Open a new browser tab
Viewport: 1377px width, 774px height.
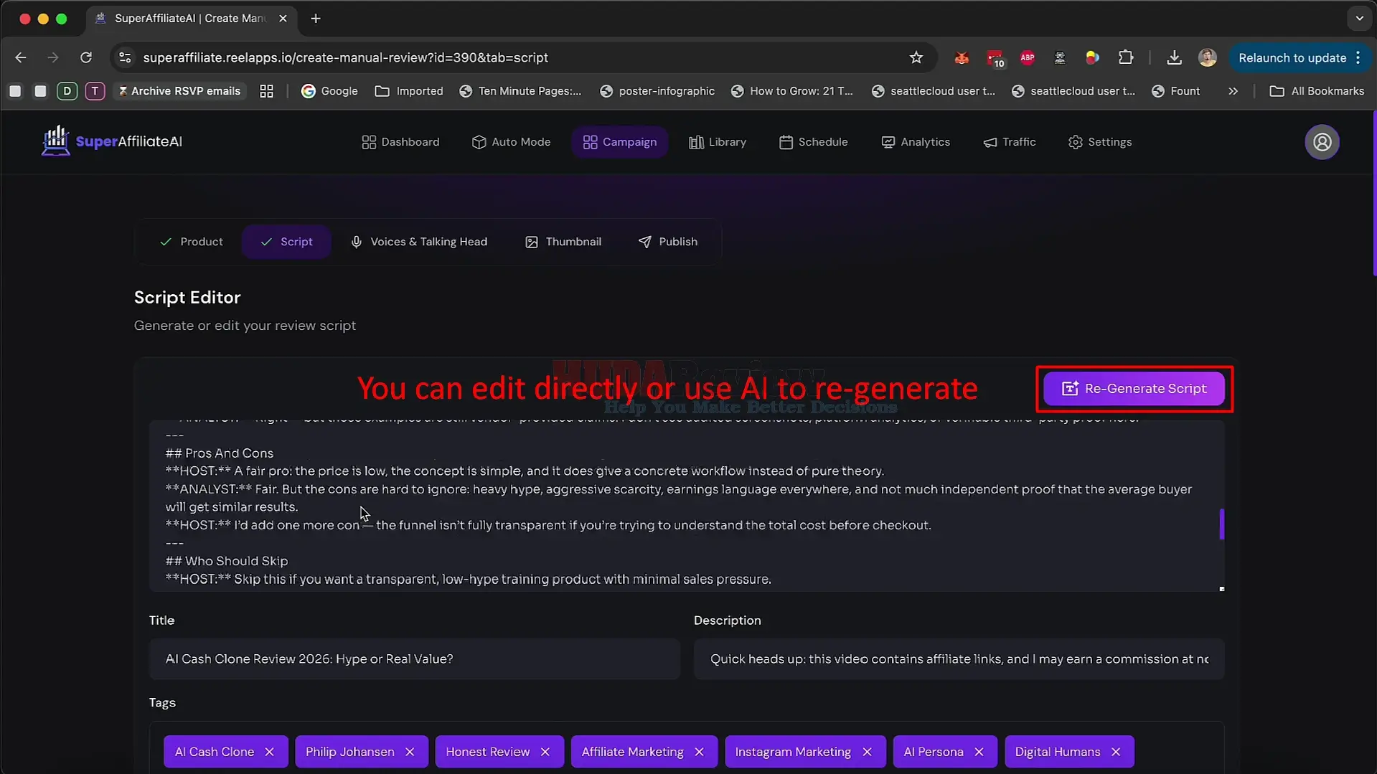[316, 19]
